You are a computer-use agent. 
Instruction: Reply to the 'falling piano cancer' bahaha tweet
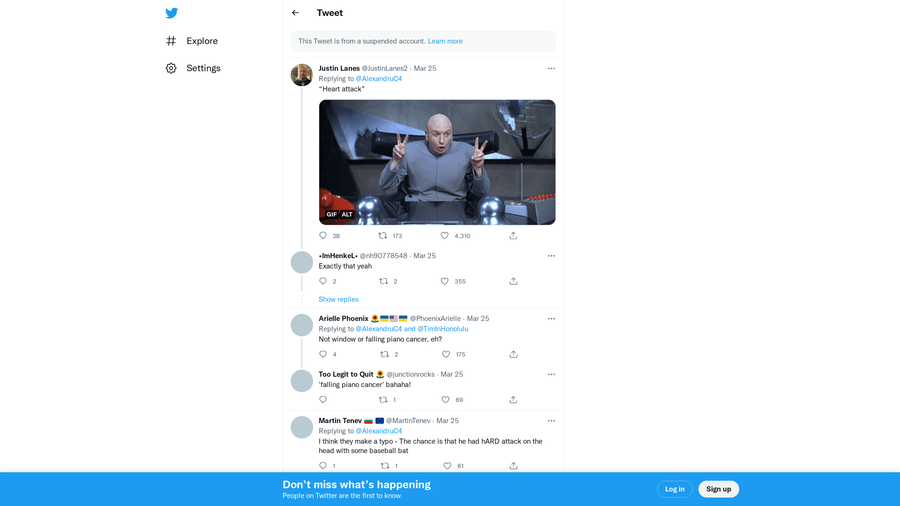323,400
